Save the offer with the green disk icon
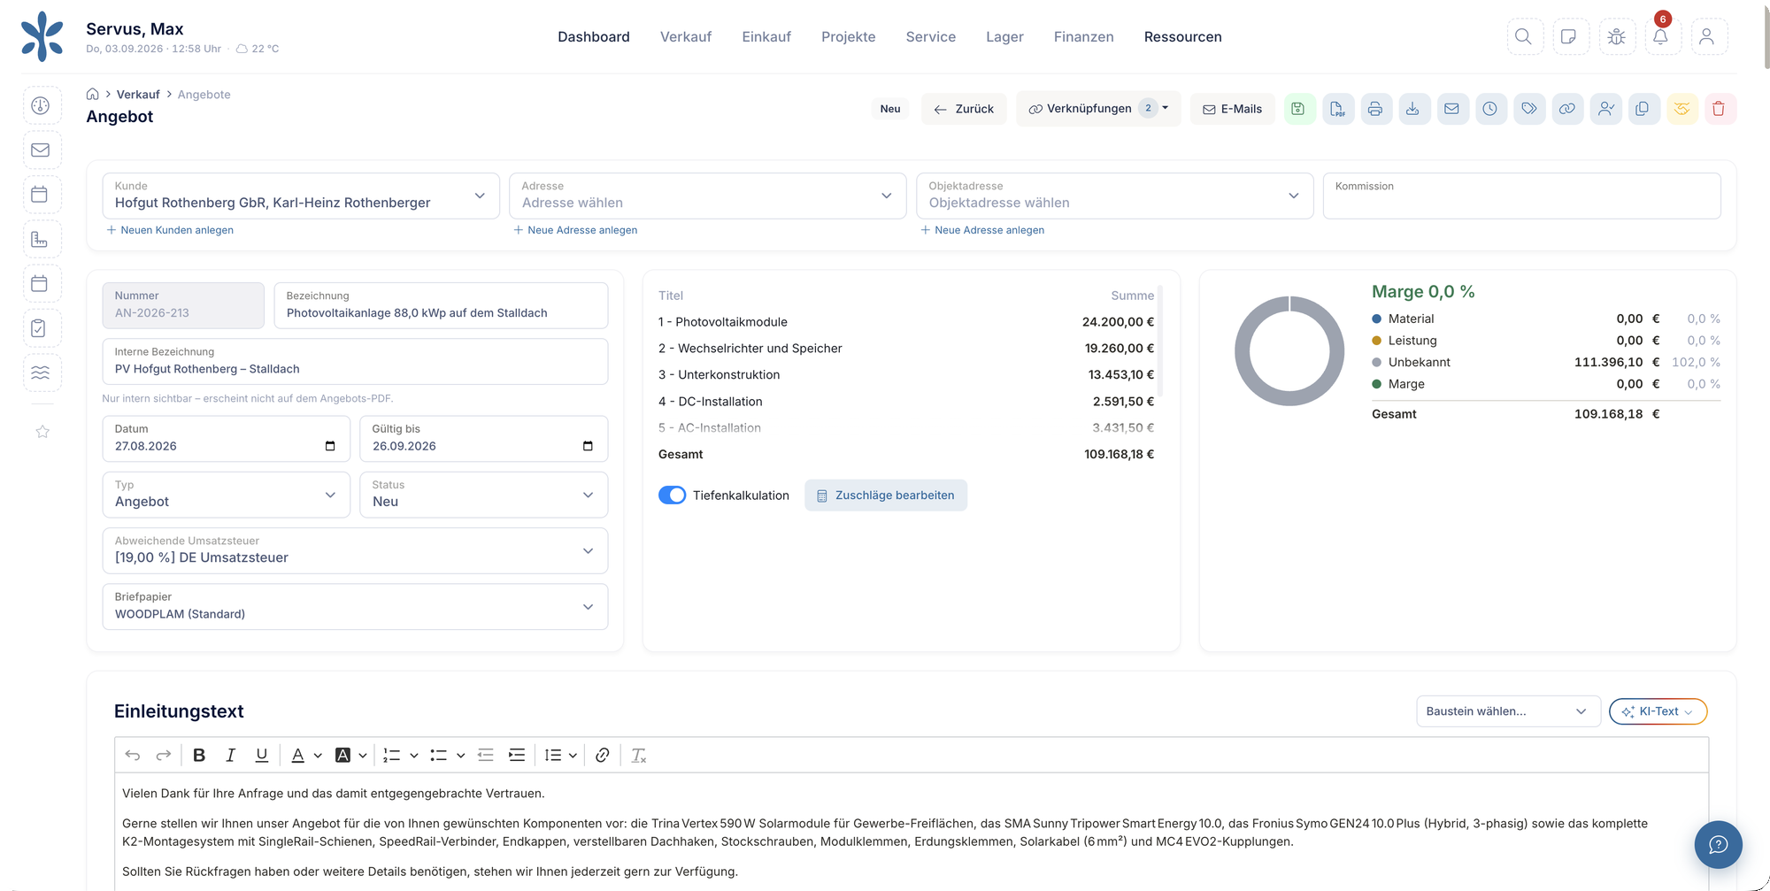Image resolution: width=1770 pixels, height=891 pixels. point(1298,109)
